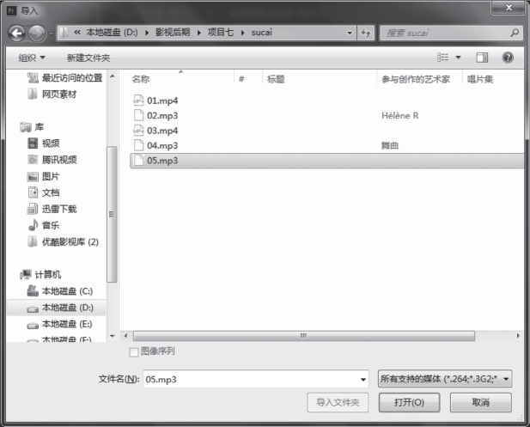Click the Hélène R artist cell

(400, 116)
